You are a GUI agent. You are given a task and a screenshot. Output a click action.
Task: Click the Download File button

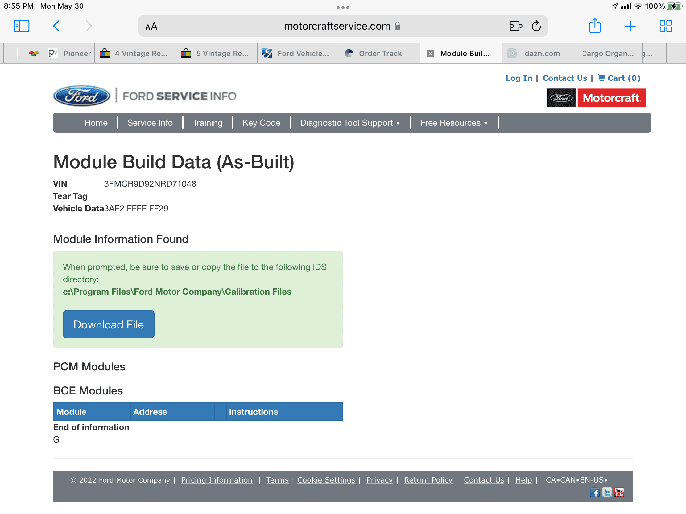tap(109, 324)
